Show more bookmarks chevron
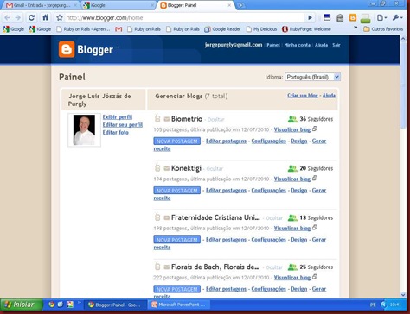The height and width of the screenshot is (314, 410). click(x=356, y=28)
